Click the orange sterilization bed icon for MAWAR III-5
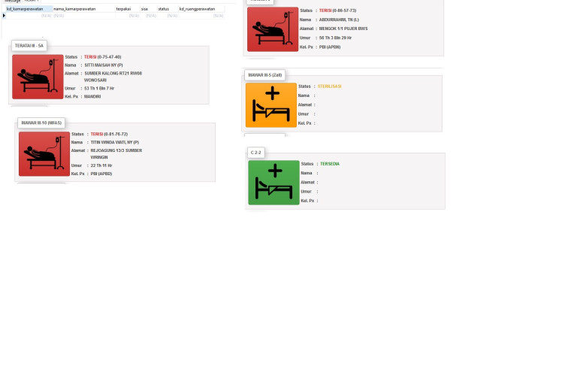 click(x=271, y=105)
